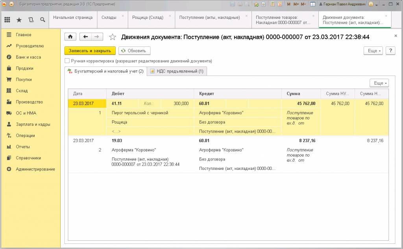
Task: Switch to НДС предъявленный tab
Action: (x=177, y=71)
